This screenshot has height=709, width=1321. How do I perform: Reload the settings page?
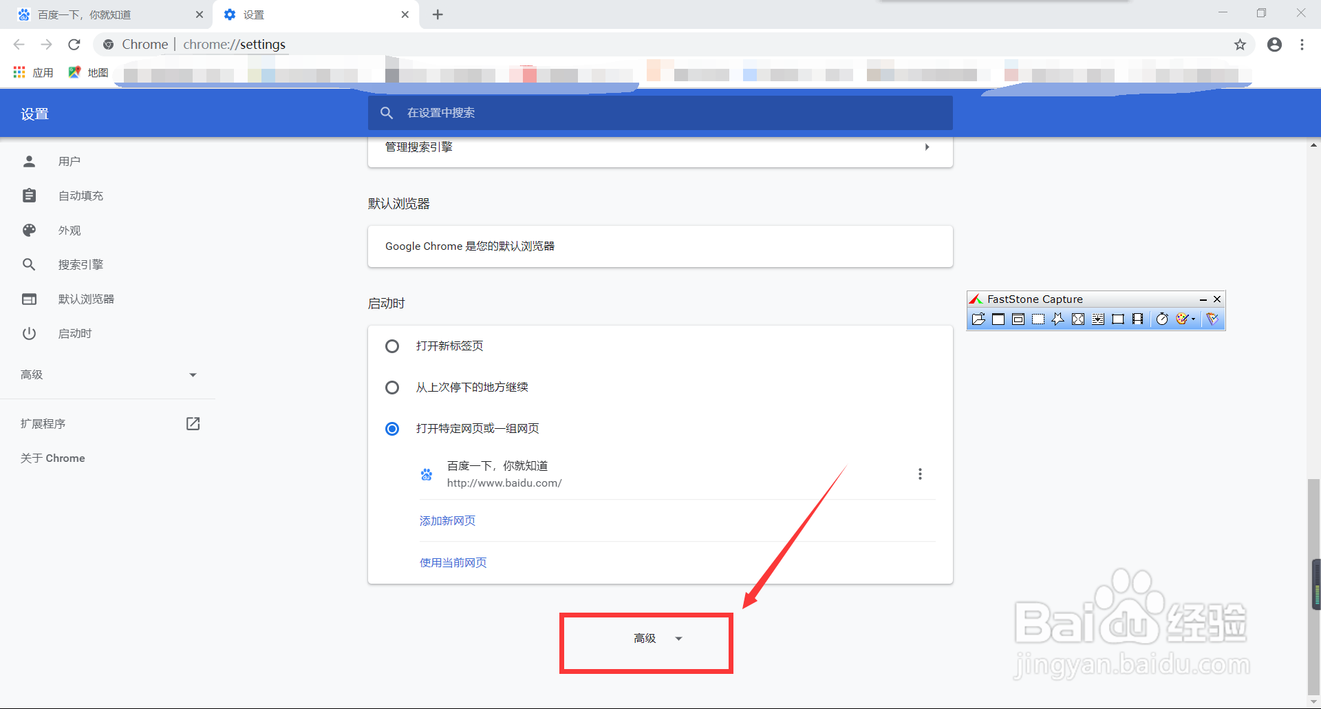[74, 45]
